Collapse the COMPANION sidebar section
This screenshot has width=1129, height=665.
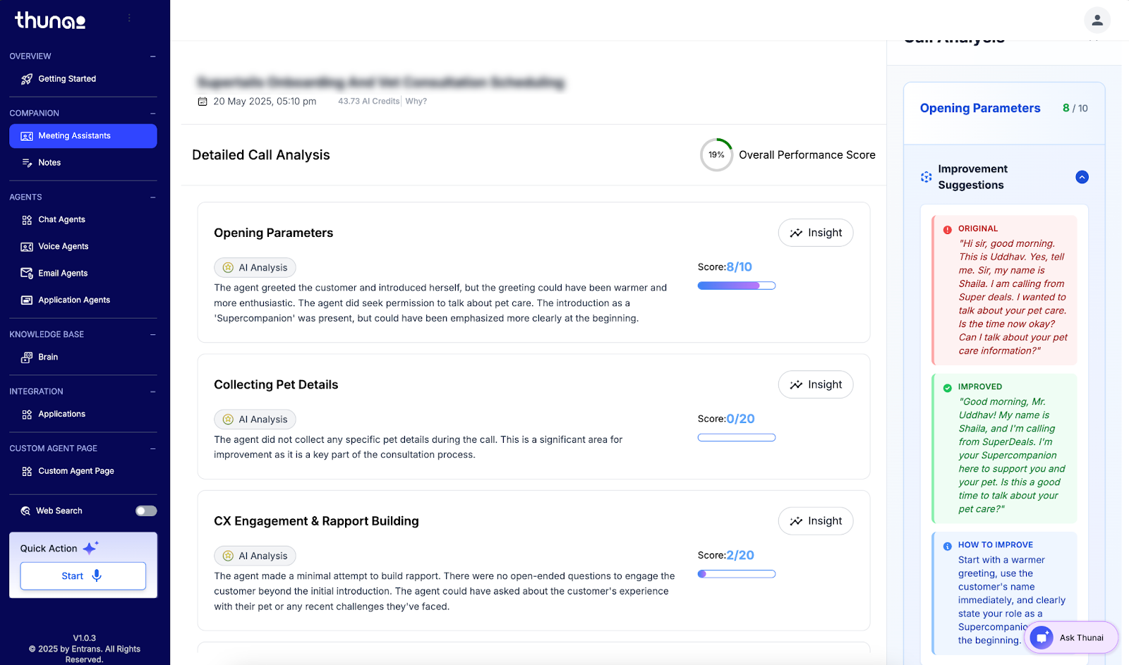(153, 114)
